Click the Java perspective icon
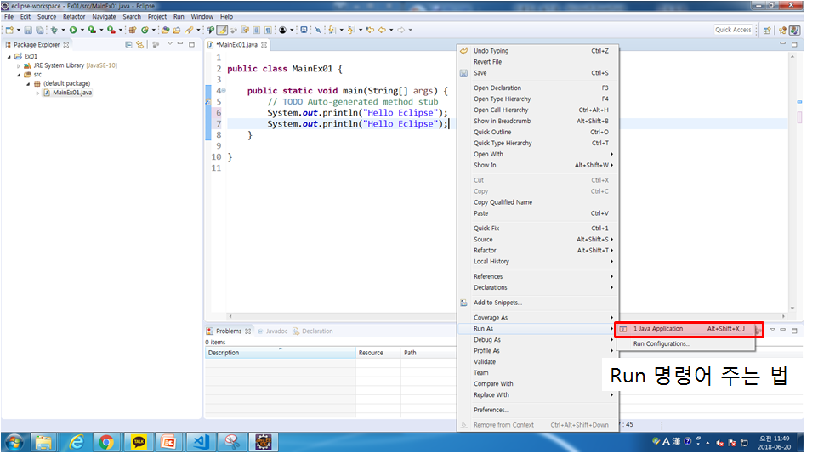Viewport: 818px width, 453px height. pos(794,31)
